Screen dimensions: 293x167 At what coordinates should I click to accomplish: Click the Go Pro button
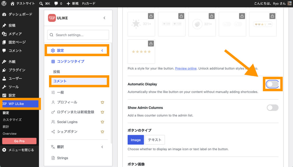19,141
